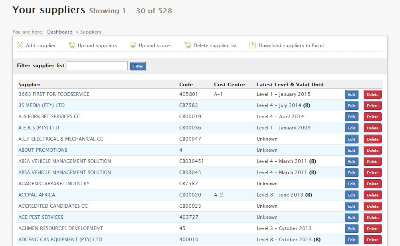Click code cell 403727

[188, 217]
